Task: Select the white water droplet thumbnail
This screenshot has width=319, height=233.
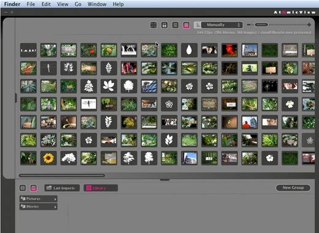Action: 189,50
